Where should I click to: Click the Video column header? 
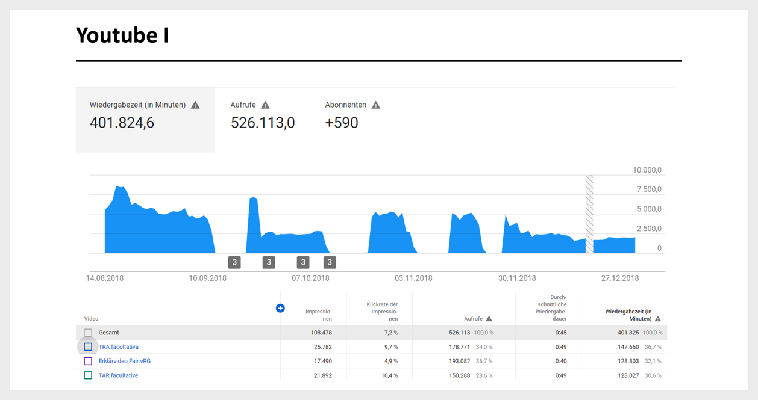point(92,319)
